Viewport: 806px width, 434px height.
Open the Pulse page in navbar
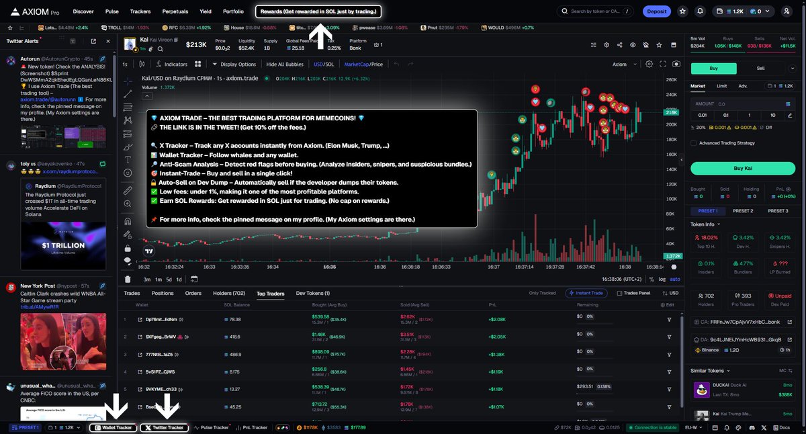pyautogui.click(x=112, y=11)
